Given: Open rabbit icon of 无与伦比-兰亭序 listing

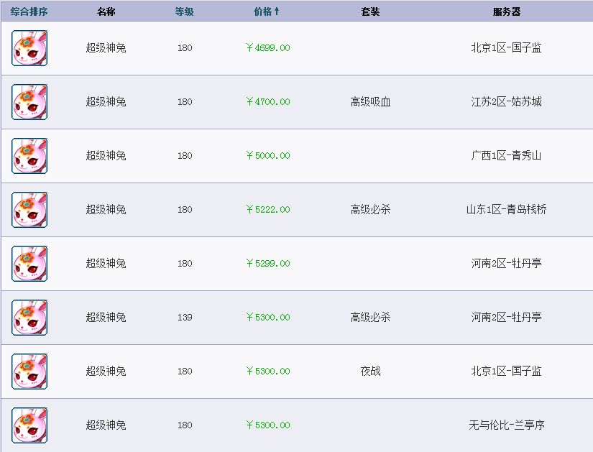Looking at the screenshot, I should [x=29, y=425].
